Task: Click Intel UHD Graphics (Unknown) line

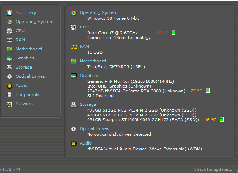Action: point(119,86)
